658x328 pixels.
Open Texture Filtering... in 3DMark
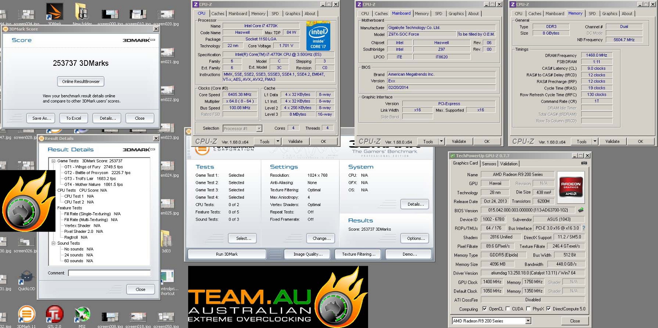coord(359,254)
